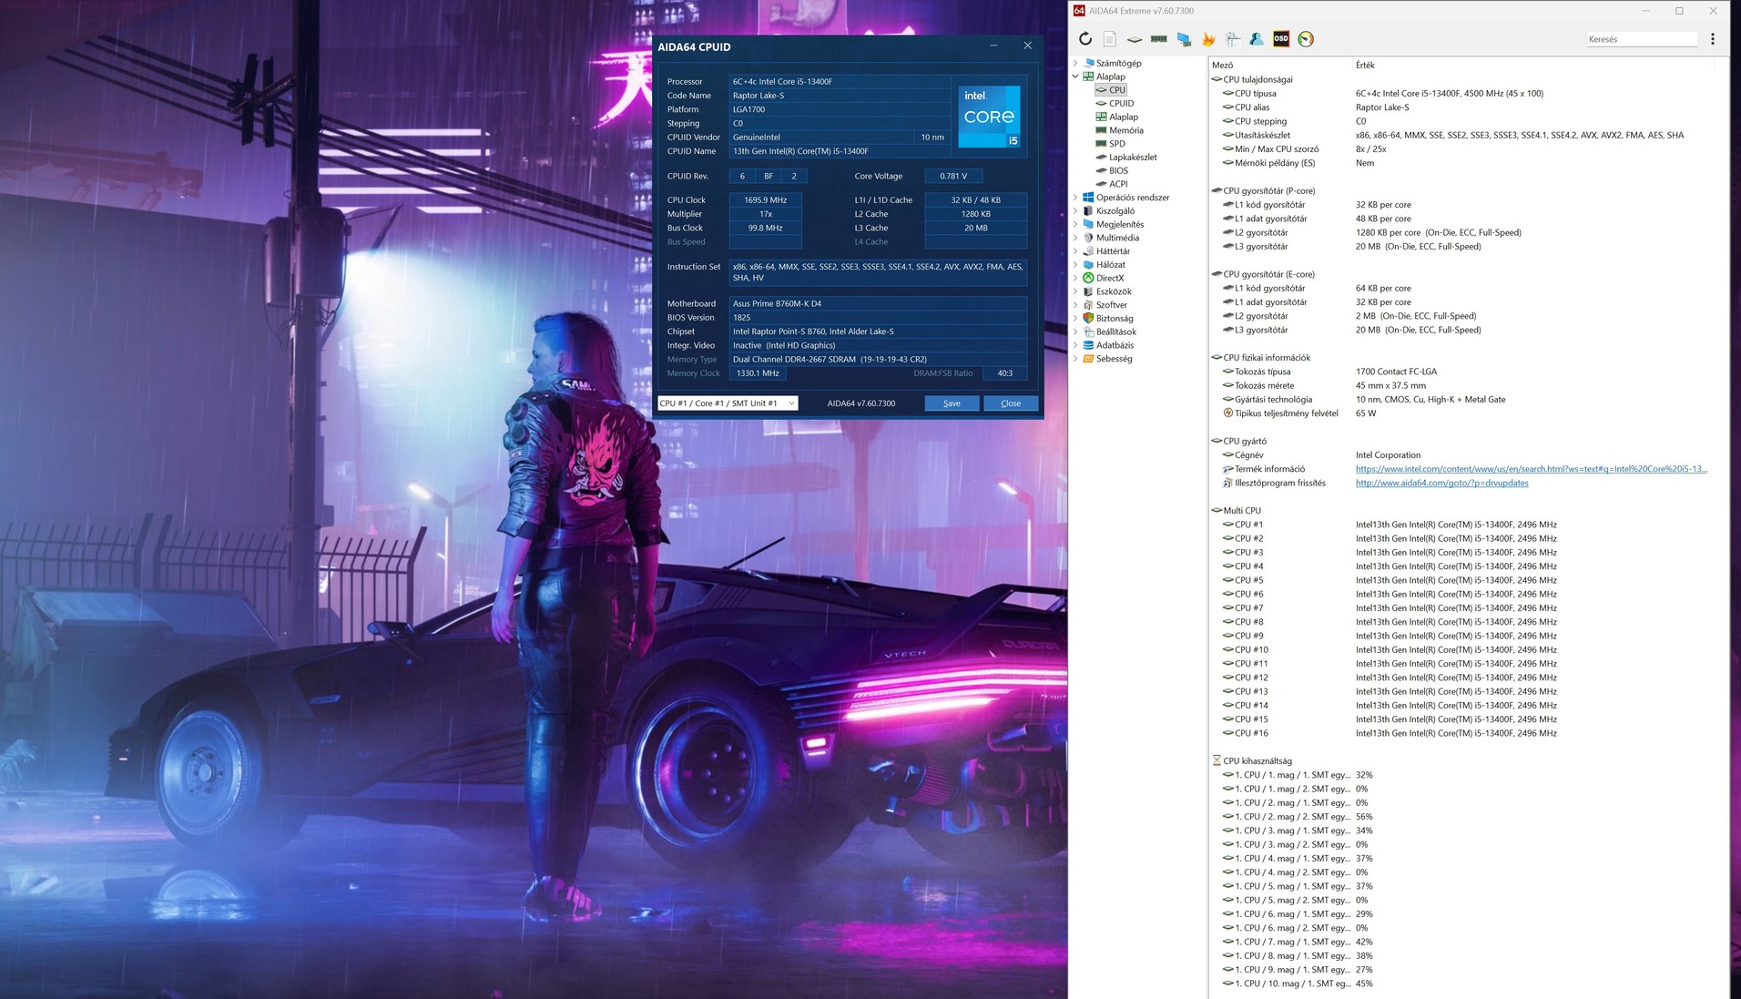Click the Refresh icon in AIDA64 toolbar
The width and height of the screenshot is (1741, 999).
[1084, 39]
